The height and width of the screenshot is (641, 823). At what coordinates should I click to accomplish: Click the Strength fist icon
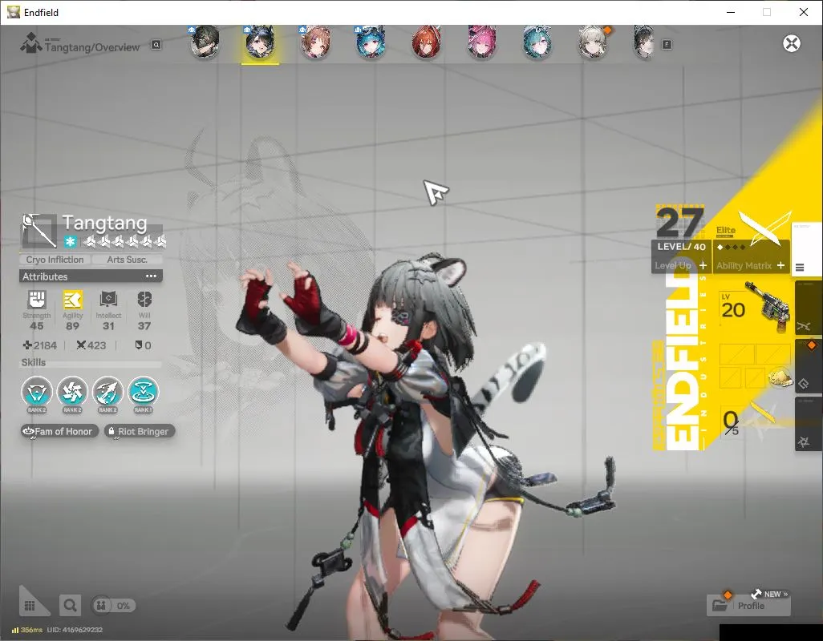(x=37, y=300)
